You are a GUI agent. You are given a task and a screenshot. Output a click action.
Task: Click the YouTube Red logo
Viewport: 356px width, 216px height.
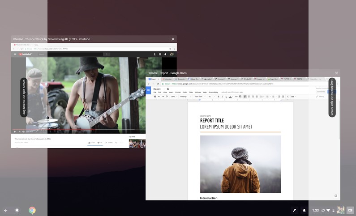(26, 54)
